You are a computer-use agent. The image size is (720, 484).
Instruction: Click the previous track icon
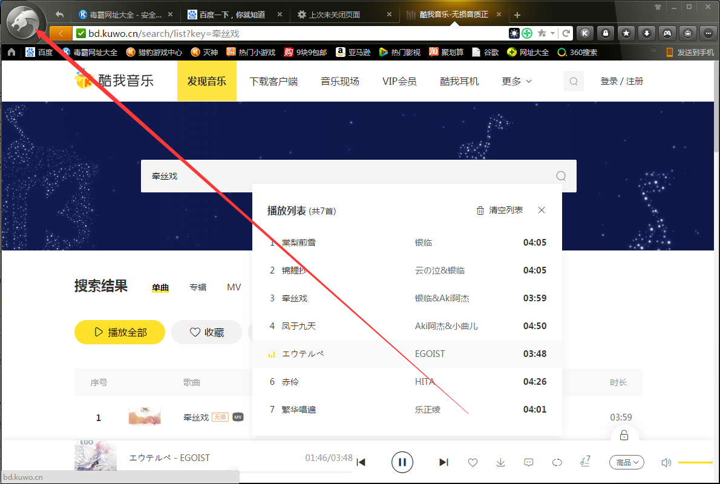point(361,462)
